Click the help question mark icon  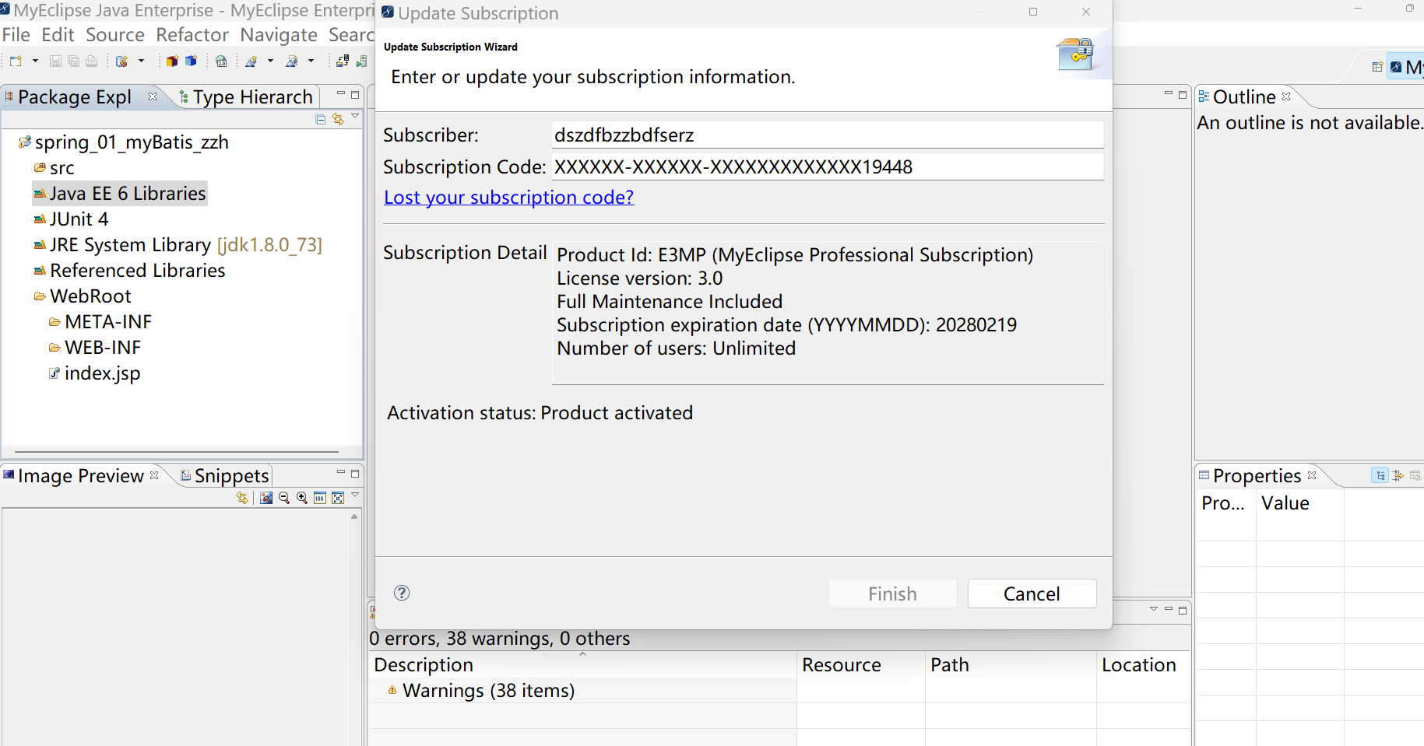402,593
